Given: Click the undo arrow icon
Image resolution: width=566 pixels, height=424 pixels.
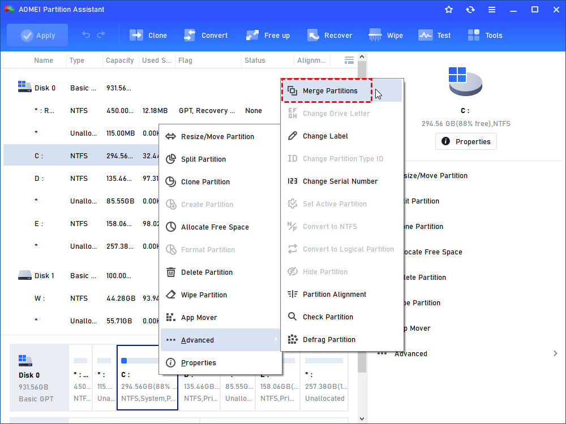Looking at the screenshot, I should 86,34.
